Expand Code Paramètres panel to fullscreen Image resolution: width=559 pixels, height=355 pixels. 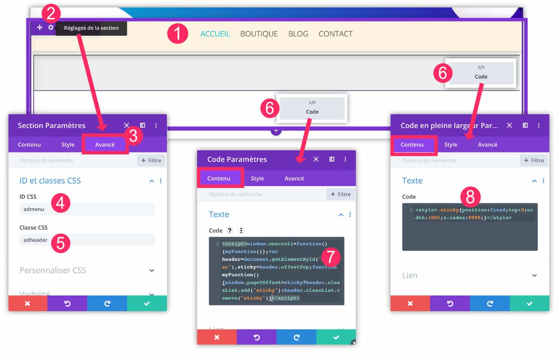[316, 159]
